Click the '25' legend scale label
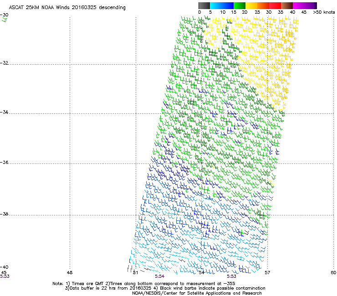This screenshot has height=296, width=337. 257,12
